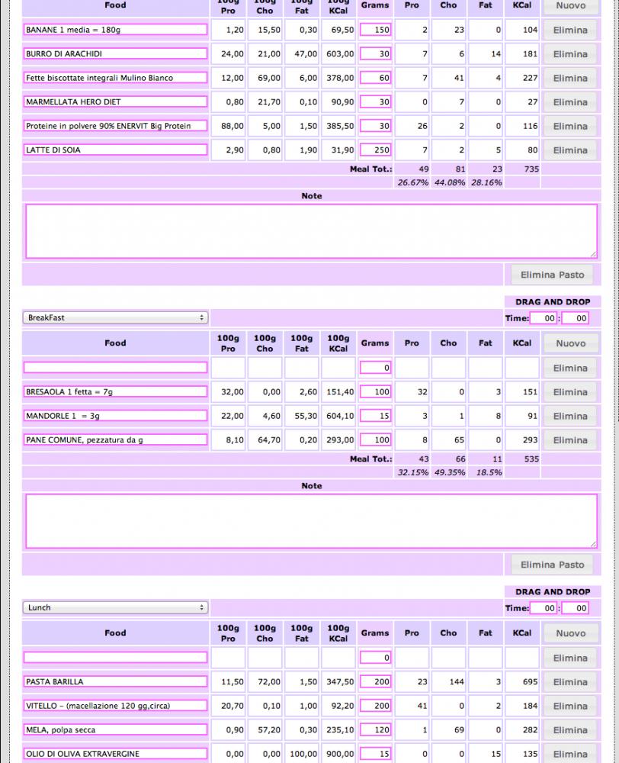Edit grams for Fette biscottate integrali

(x=375, y=78)
